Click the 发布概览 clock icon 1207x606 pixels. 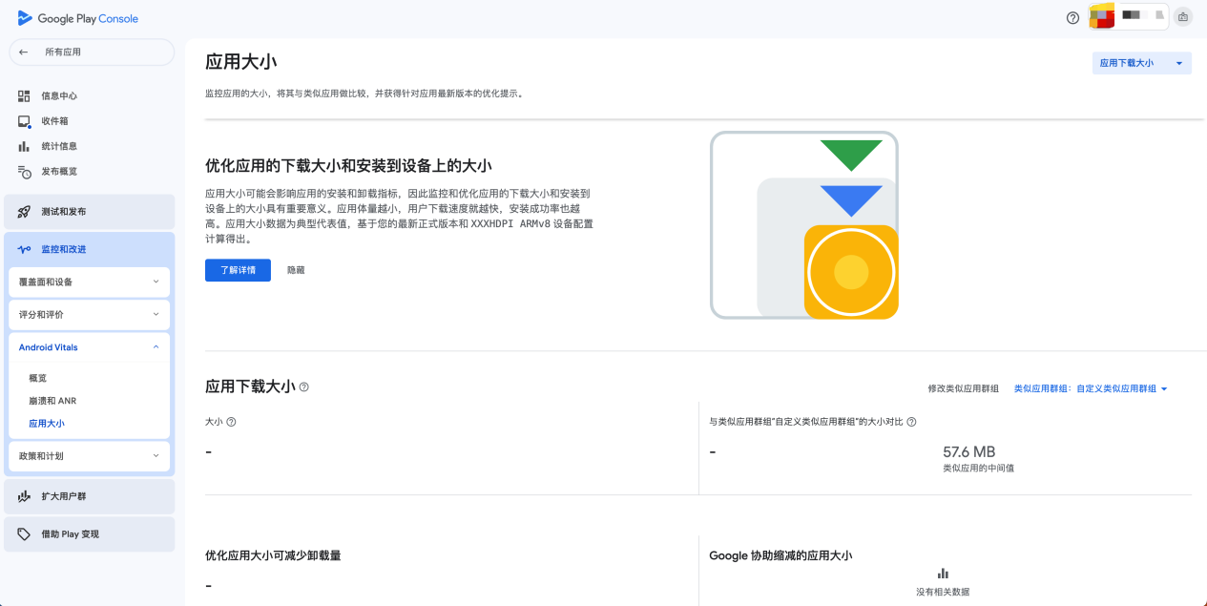pos(22,171)
